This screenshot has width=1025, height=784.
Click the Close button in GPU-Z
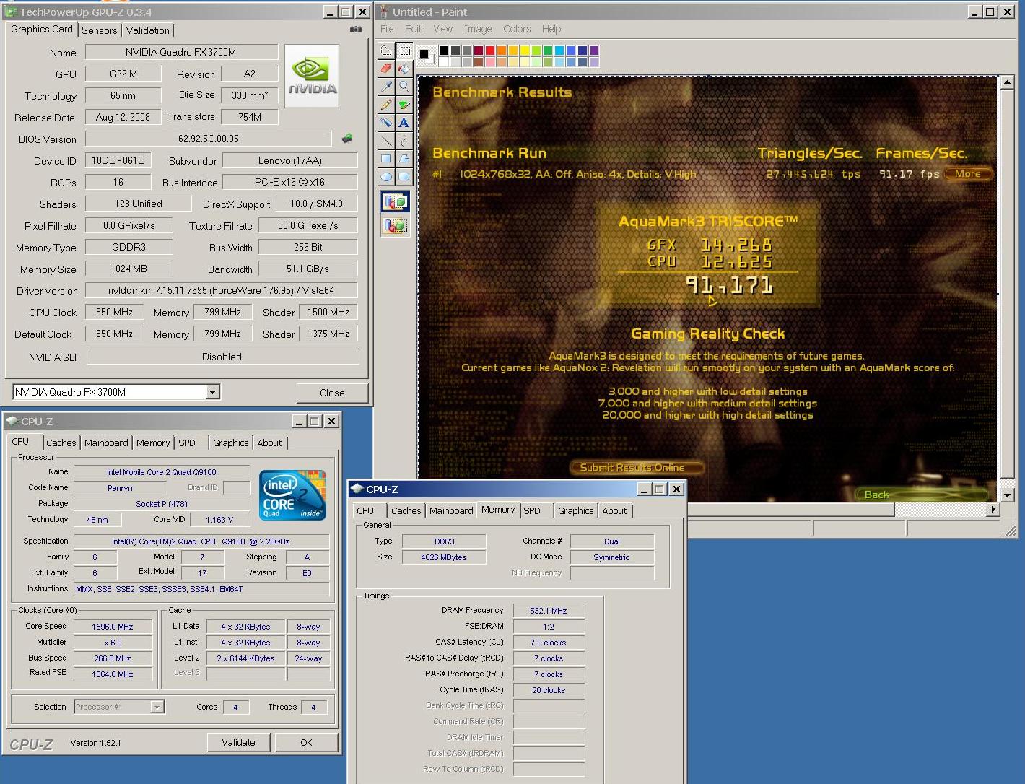click(332, 393)
